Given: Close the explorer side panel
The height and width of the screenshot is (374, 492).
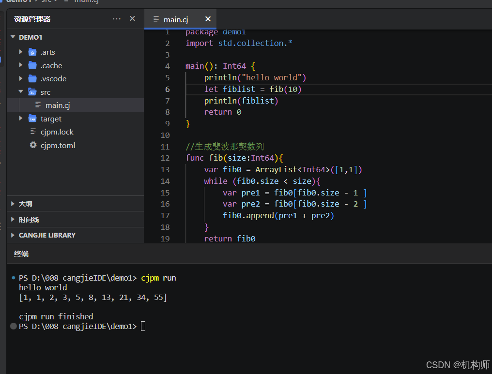Looking at the screenshot, I should coord(132,18).
